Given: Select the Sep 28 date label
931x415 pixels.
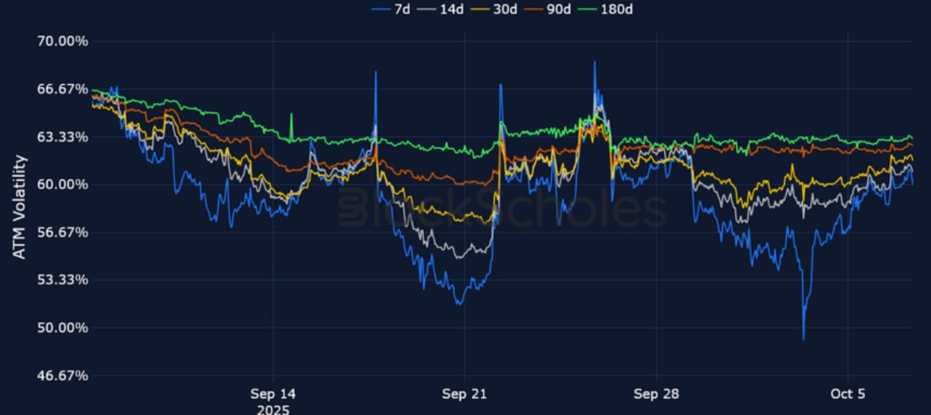Looking at the screenshot, I should click(657, 395).
